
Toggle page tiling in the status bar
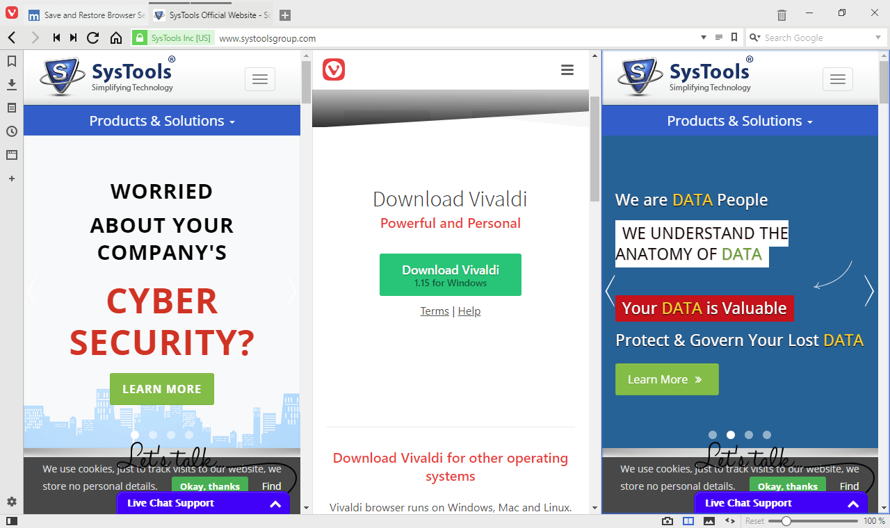688,520
